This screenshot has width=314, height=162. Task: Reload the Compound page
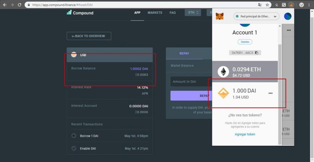point(19,5)
